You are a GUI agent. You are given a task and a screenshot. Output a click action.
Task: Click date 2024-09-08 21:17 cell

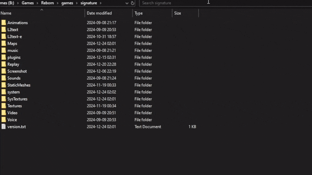[101, 23]
